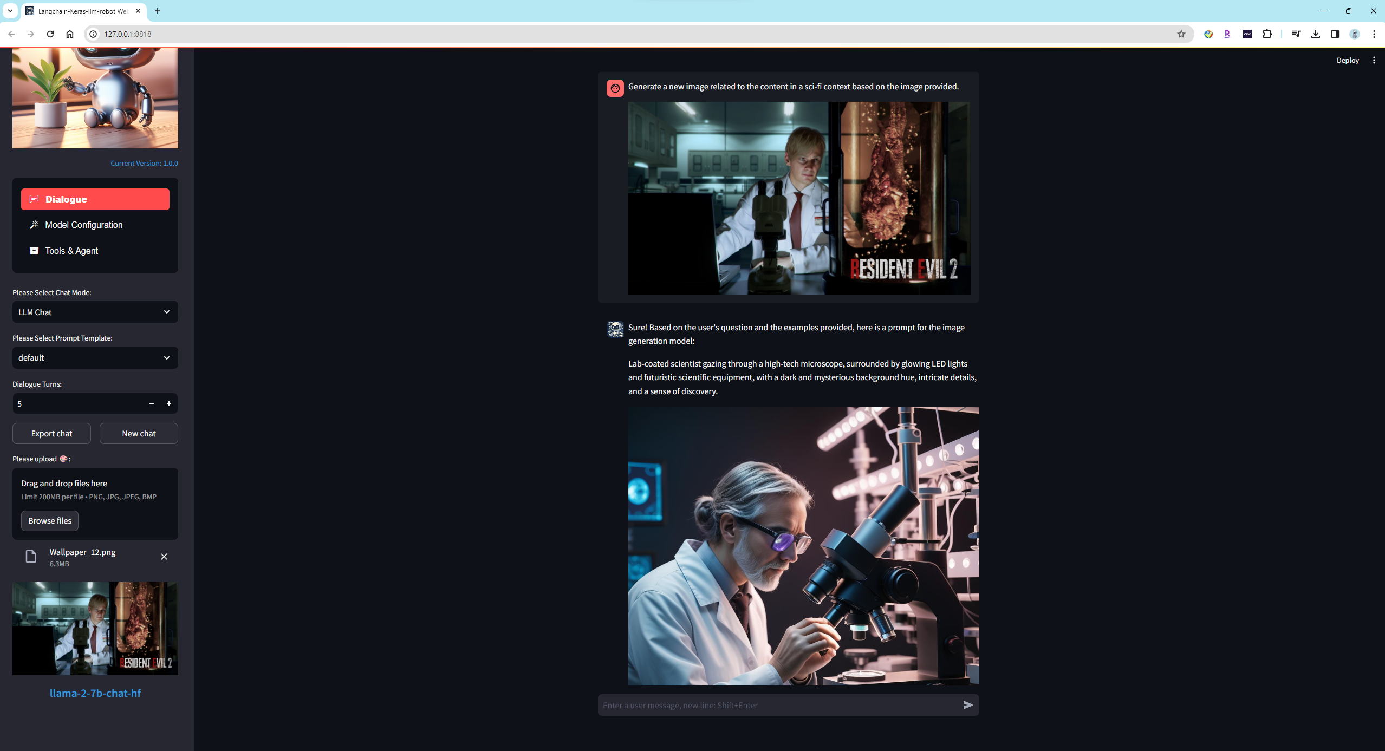
Task: Expand the LLM Chat mode dropdown
Action: point(95,312)
